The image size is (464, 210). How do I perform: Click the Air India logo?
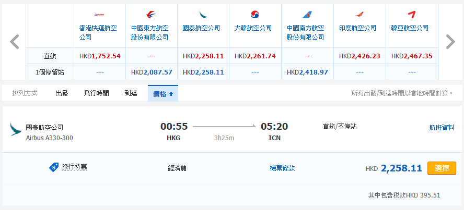359,15
